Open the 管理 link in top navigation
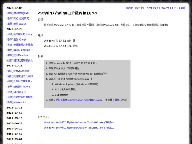The height and width of the screenshot is (144, 192). coord(183,8)
